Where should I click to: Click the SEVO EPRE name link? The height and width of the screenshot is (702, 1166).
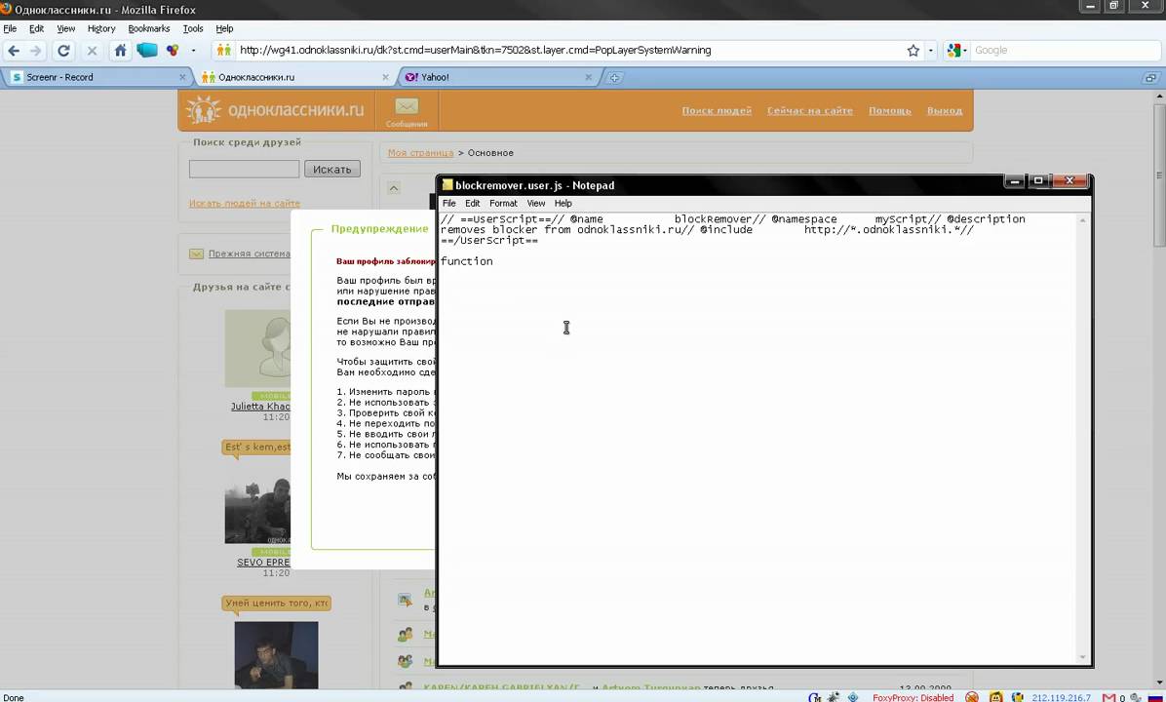click(x=263, y=563)
